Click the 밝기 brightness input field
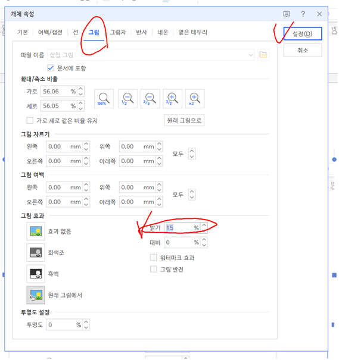 [182, 228]
